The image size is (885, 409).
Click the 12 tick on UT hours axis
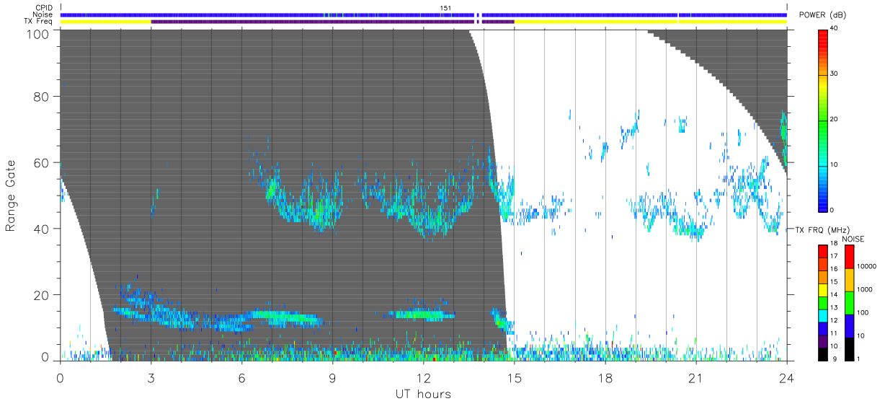[424, 377]
